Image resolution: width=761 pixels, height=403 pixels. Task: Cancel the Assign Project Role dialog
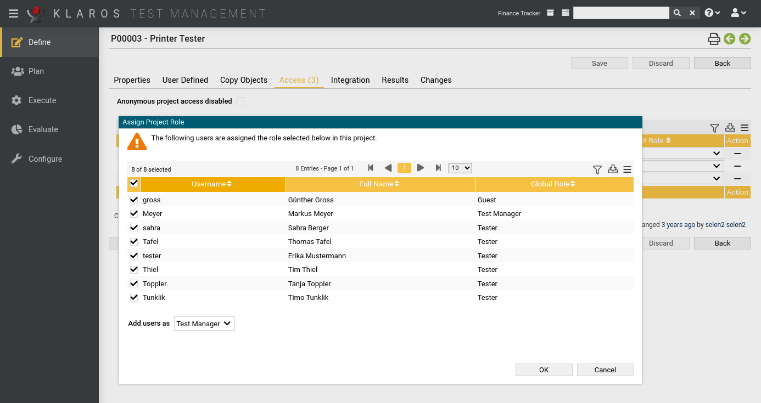605,370
